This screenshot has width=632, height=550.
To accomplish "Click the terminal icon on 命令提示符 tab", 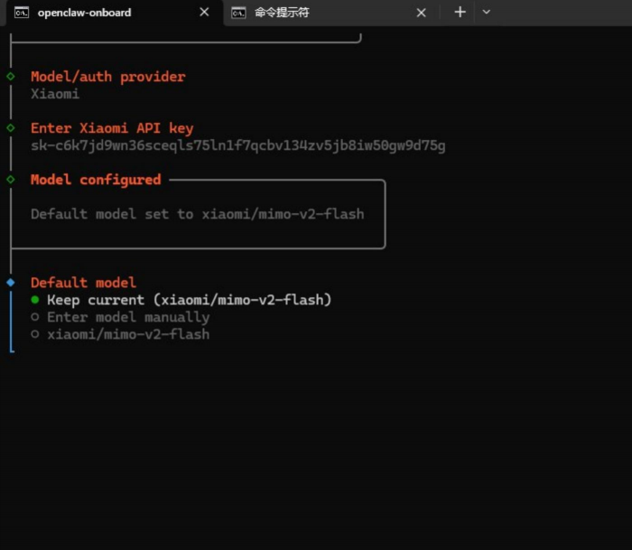I will (x=238, y=13).
